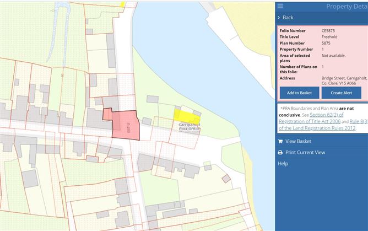Image resolution: width=368 pixels, height=231 pixels.
Task: Select the yellow parcel near the Post Office
Action: pos(186,116)
